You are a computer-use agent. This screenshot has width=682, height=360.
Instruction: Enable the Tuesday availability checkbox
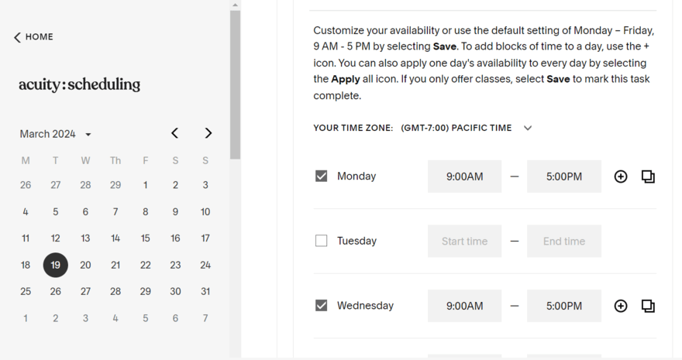click(322, 241)
